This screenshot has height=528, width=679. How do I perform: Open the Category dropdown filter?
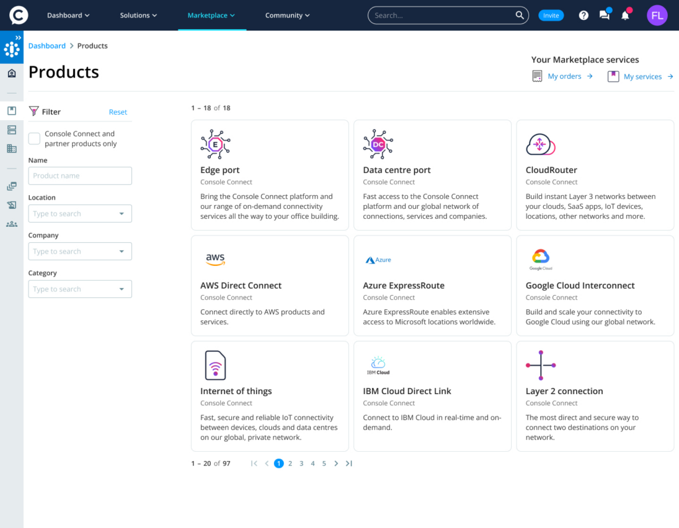pyautogui.click(x=80, y=289)
